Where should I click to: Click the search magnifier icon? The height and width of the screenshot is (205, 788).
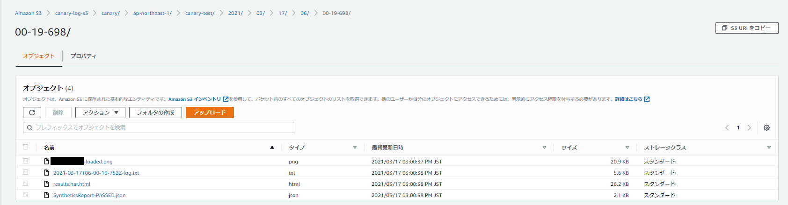click(30, 127)
